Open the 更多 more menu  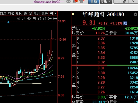45,13
